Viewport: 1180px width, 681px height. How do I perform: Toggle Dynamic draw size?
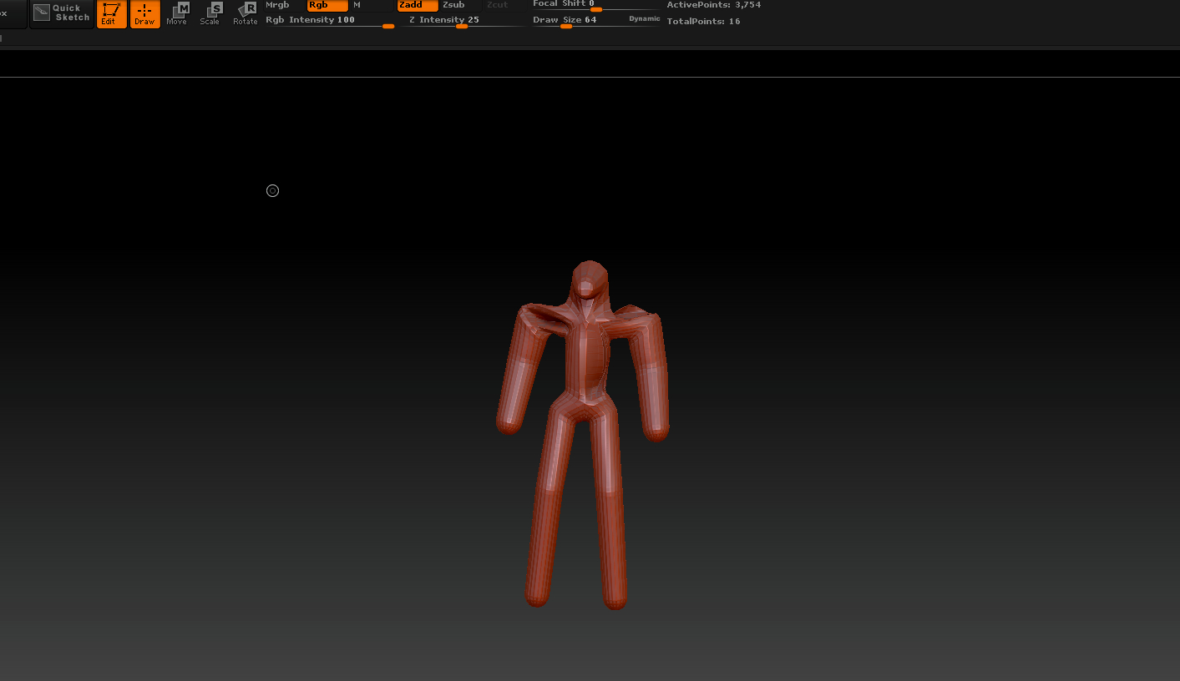[644, 18]
